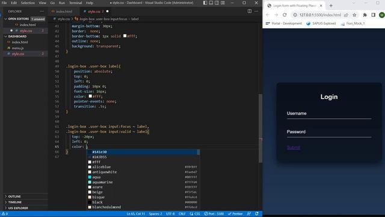Open the Portal - Development bookmark
This screenshot has width=385, height=217.
pos(283,24)
